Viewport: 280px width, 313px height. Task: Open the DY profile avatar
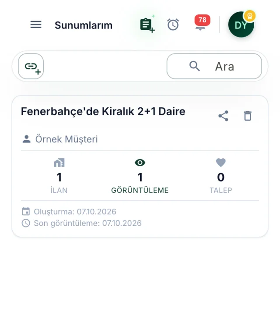point(241,25)
